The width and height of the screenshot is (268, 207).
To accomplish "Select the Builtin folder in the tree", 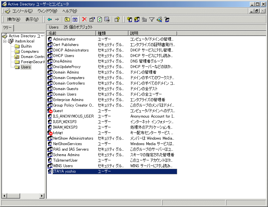I will pos(26,46).
